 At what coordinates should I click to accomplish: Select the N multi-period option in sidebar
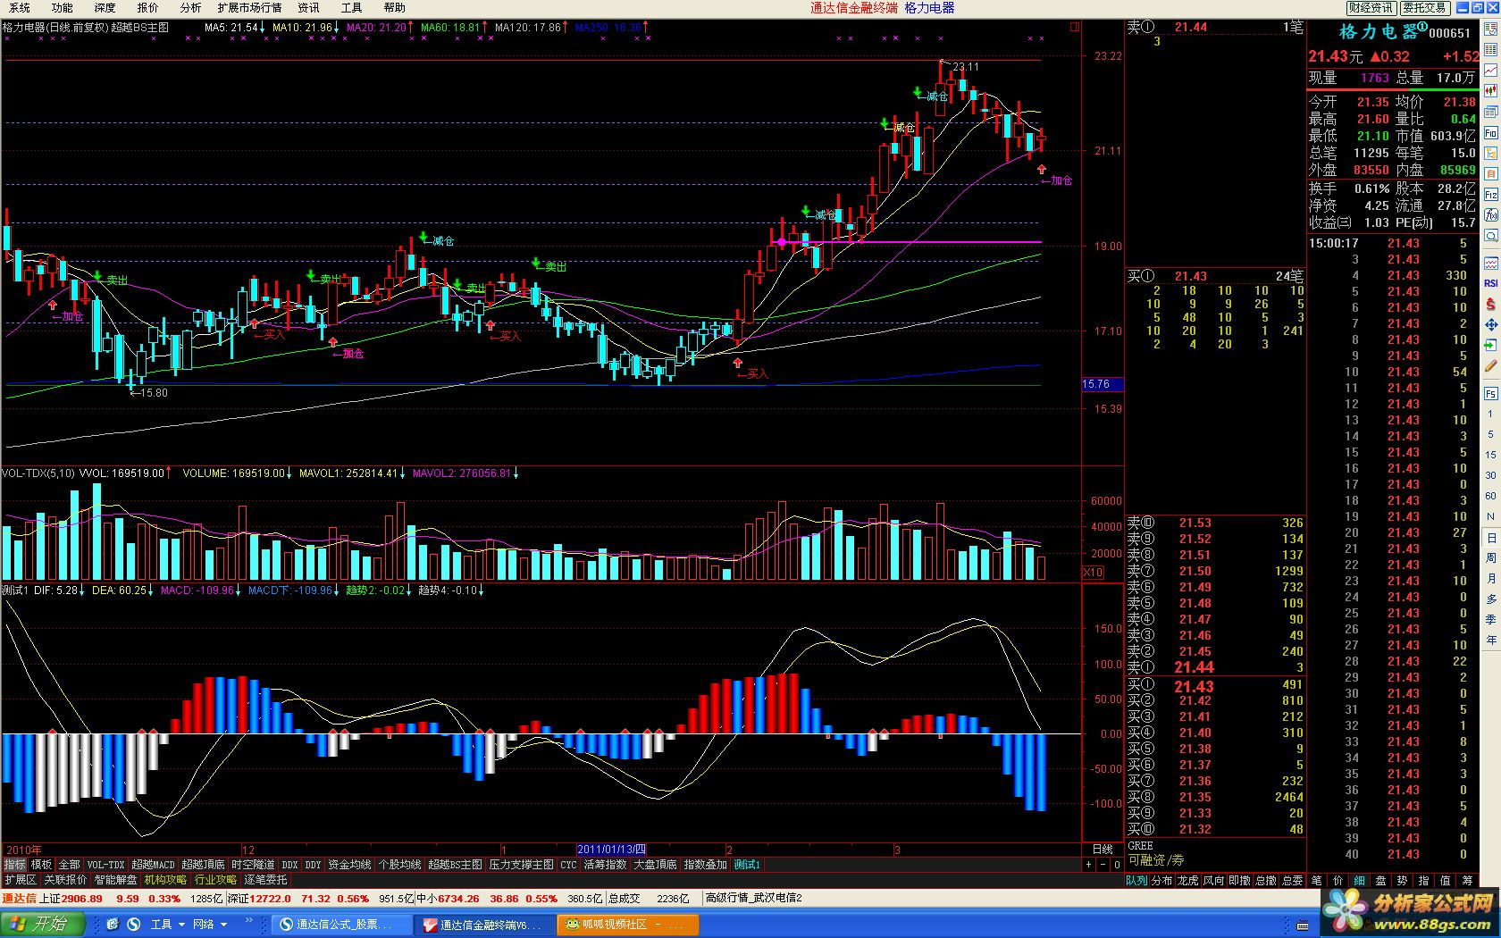click(1490, 516)
